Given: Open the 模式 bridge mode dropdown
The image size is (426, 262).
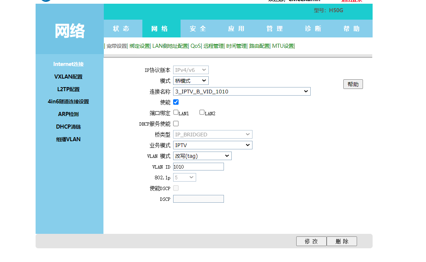Looking at the screenshot, I should coord(191,80).
